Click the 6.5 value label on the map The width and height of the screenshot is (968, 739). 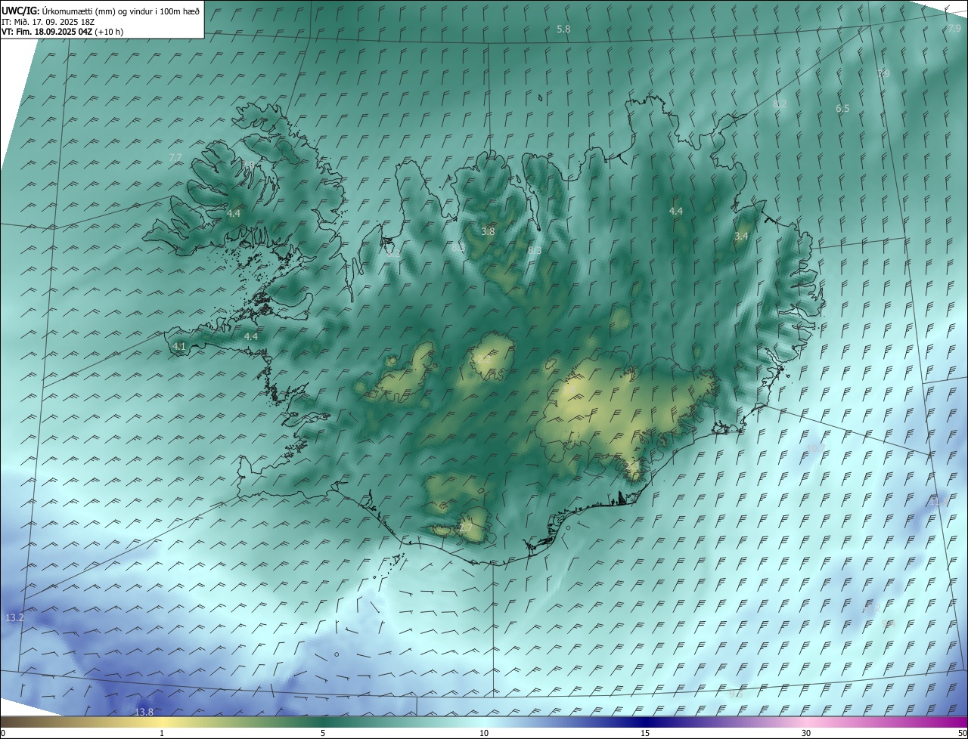[x=842, y=109]
